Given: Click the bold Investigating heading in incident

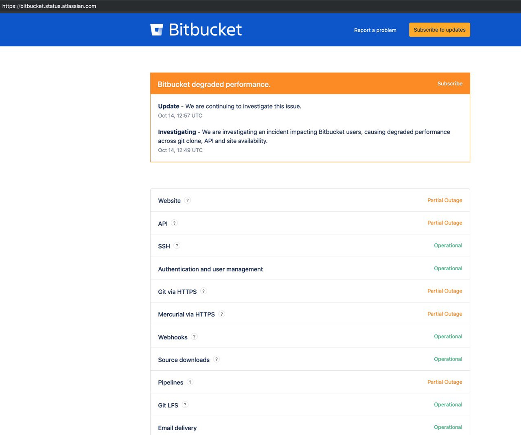Looking at the screenshot, I should 177,132.
